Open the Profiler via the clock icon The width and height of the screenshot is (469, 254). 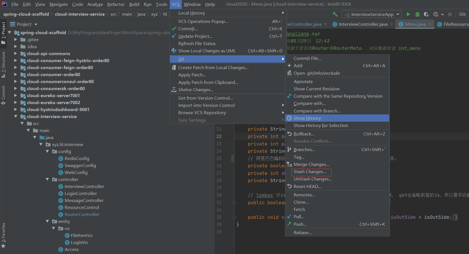[x=436, y=14]
